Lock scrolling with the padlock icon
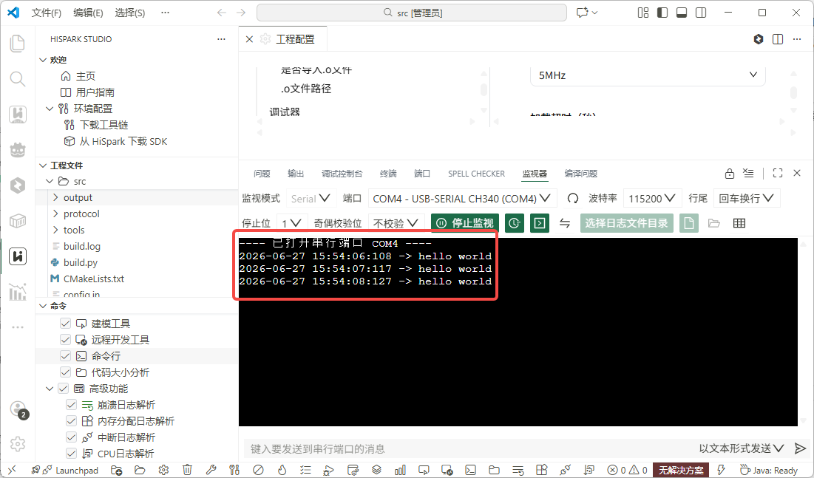Viewport: 814px width, 478px height. click(730, 174)
